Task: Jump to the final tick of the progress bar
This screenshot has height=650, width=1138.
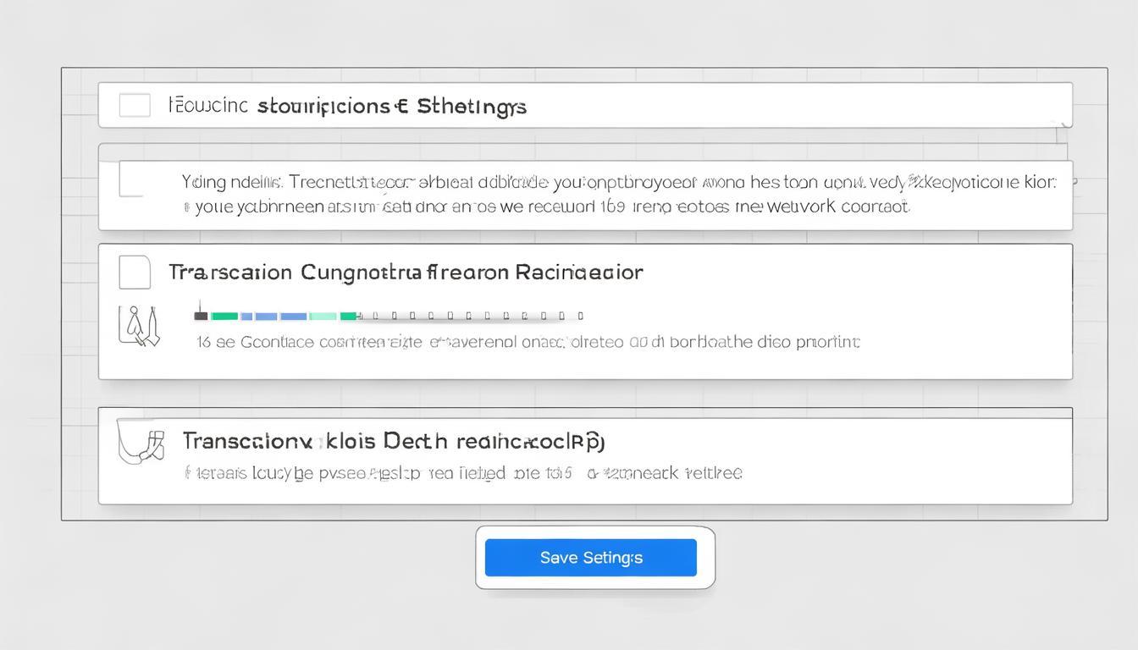Action: point(580,316)
